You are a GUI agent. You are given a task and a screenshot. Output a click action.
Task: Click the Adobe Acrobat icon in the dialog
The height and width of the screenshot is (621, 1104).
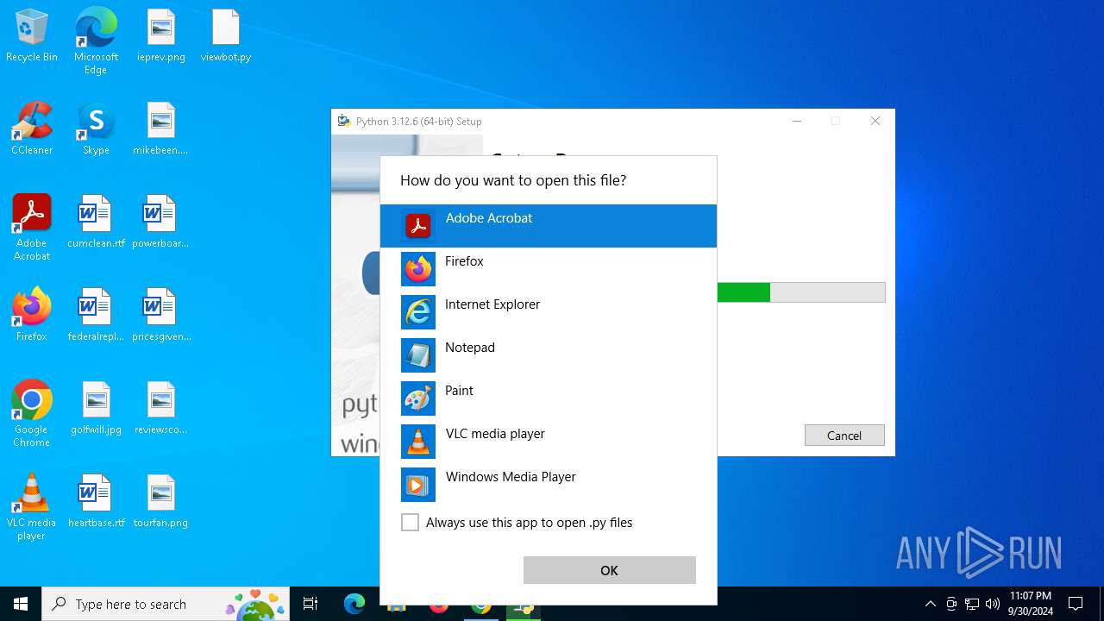[418, 226]
